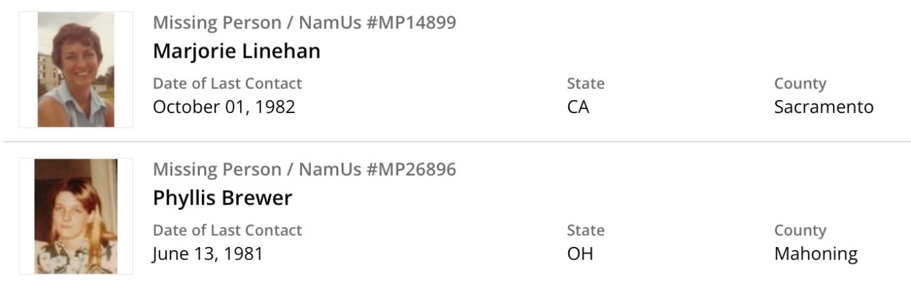Viewport: 911px width, 286px height.
Task: Click the State label above OH
Action: (x=586, y=231)
